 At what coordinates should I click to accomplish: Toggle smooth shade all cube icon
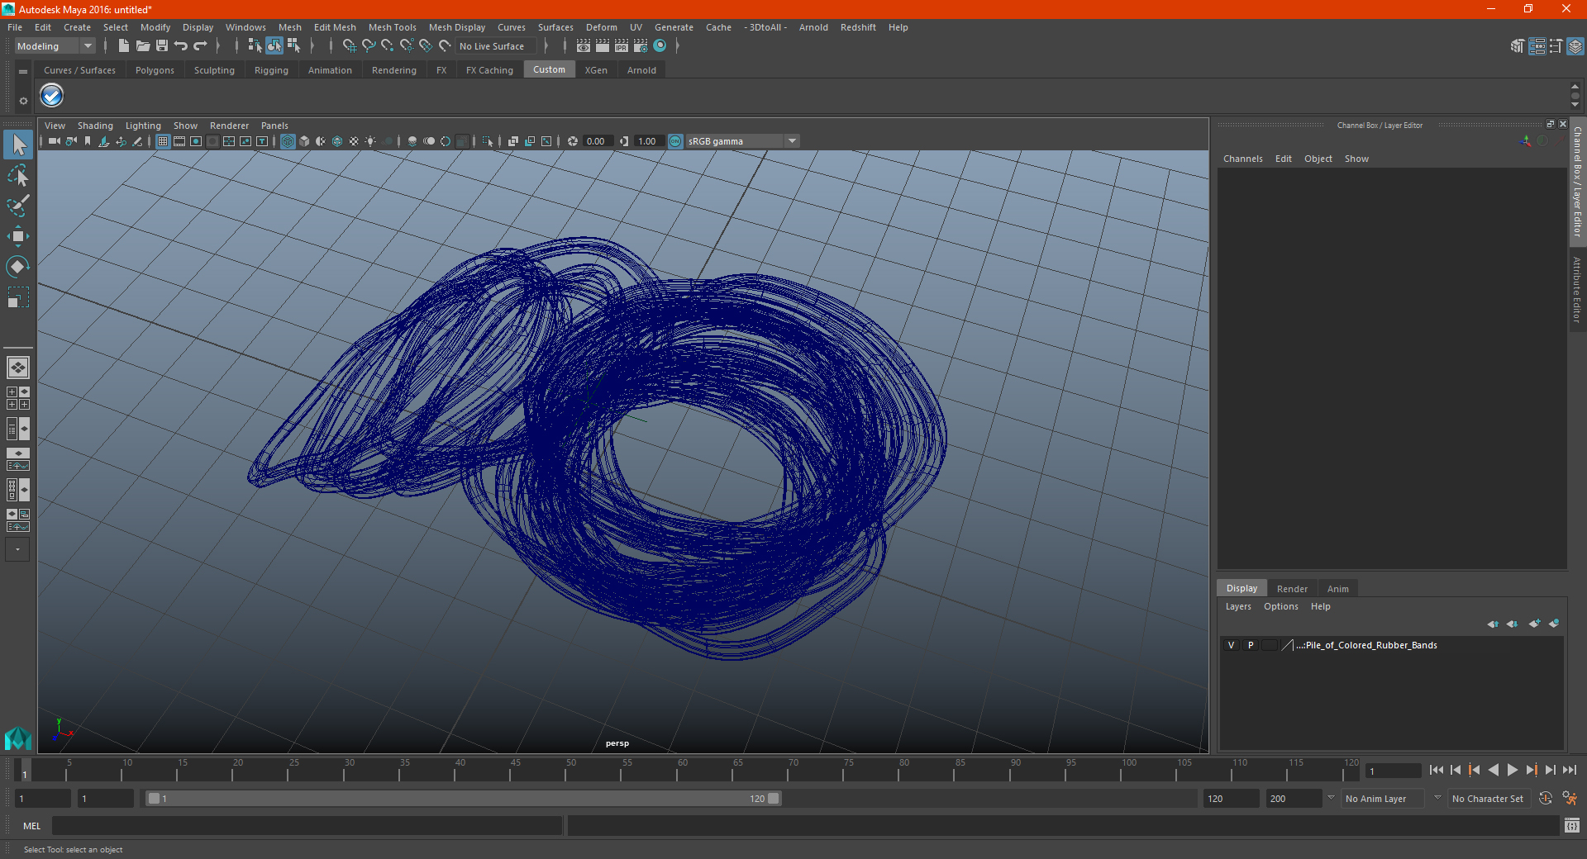[x=304, y=141]
